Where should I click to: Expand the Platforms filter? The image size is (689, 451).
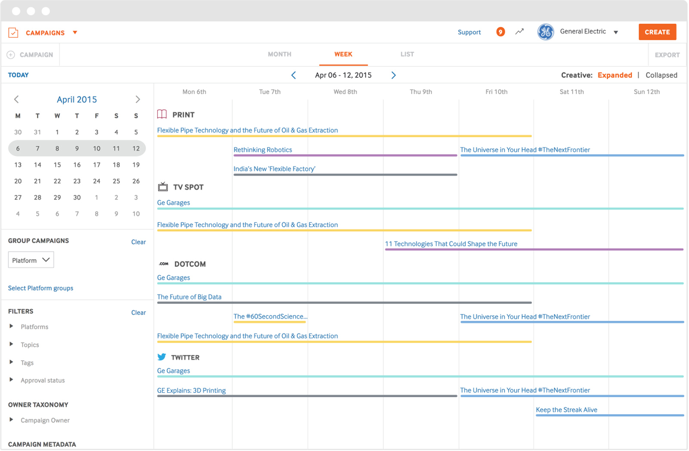[11, 326]
